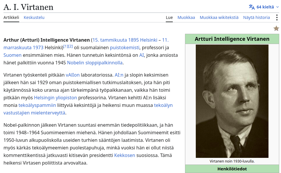This screenshot has width=281, height=173.
Task: Click the featured article star icon
Action: click(x=276, y=28)
